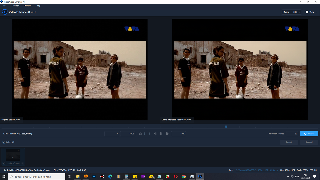
Task: Open the Help menu
Action: tap(38, 6)
